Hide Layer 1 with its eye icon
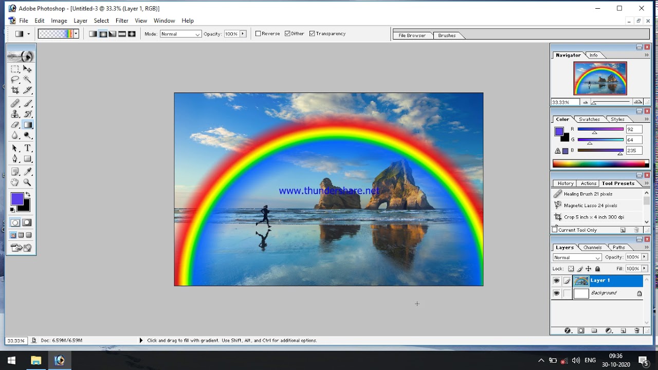This screenshot has height=370, width=658. click(x=556, y=281)
